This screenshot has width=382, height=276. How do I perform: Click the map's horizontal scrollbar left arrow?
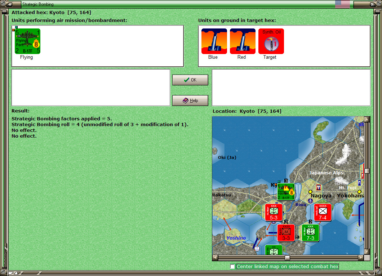[215, 258]
